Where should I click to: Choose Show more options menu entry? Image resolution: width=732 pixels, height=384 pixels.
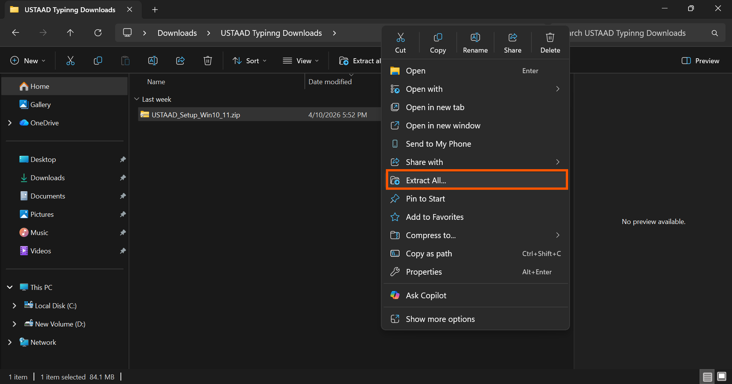(x=440, y=319)
